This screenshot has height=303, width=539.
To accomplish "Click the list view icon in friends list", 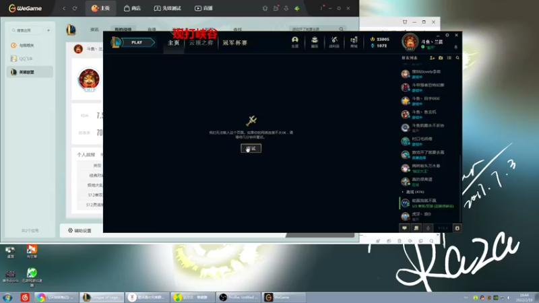I will [449, 58].
